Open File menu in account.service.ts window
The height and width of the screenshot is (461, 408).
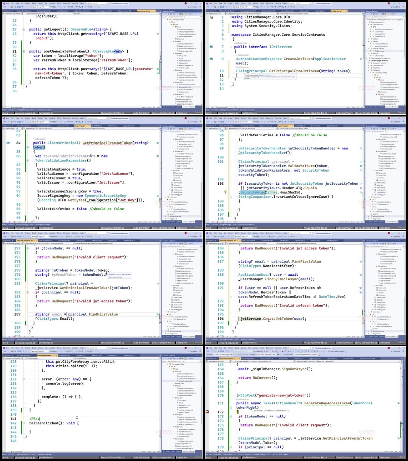tap(7, 3)
